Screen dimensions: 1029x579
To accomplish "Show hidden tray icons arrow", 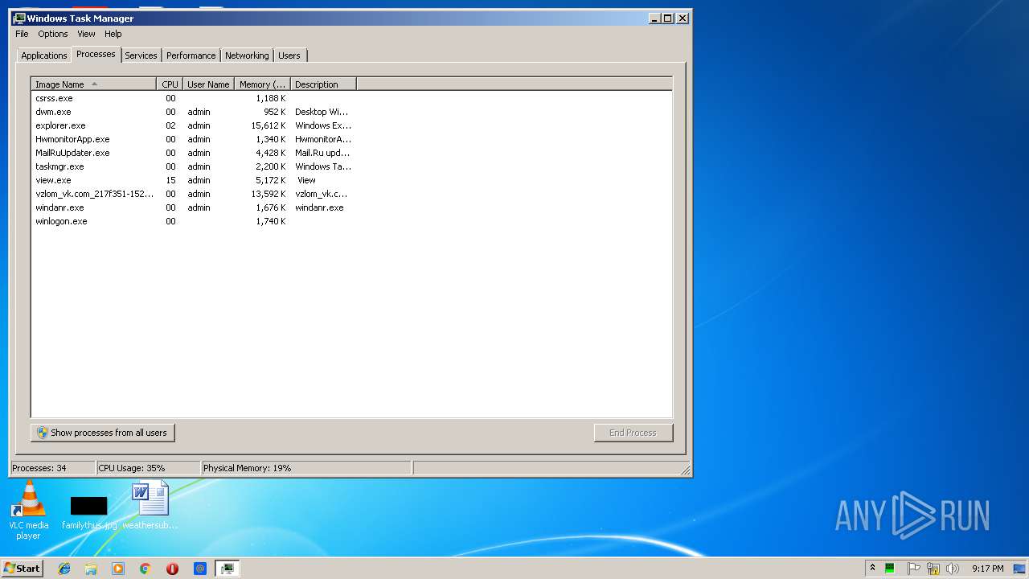I will (872, 568).
